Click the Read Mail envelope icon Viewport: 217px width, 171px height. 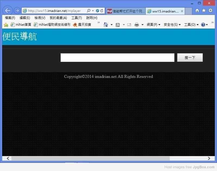pyautogui.click(x=129, y=25)
